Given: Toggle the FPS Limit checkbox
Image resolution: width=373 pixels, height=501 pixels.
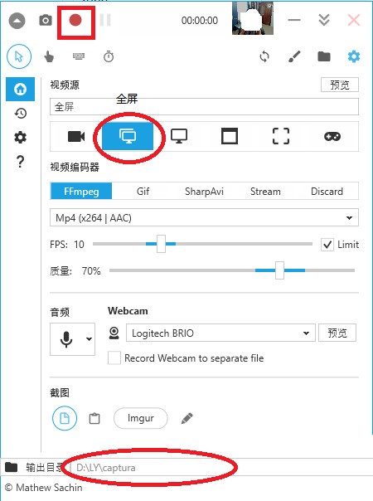Looking at the screenshot, I should (327, 245).
